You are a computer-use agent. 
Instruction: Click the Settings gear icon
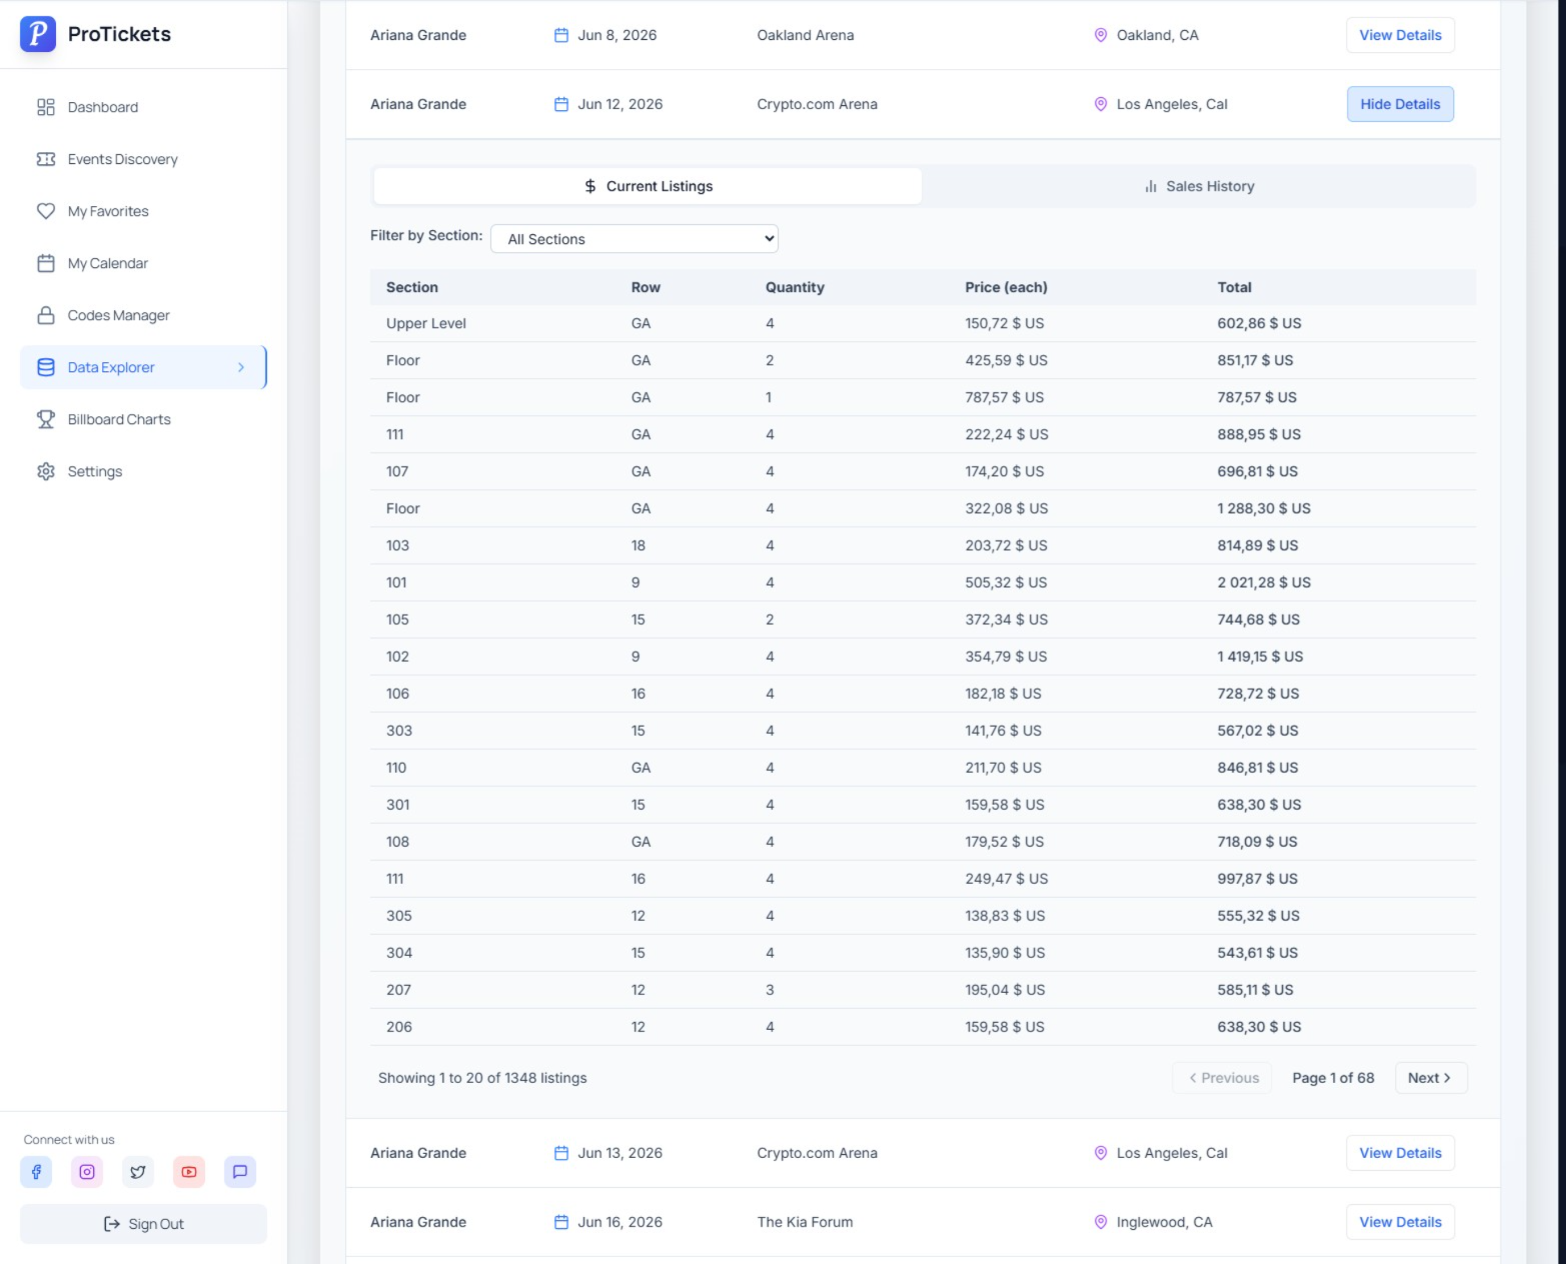[x=46, y=471]
